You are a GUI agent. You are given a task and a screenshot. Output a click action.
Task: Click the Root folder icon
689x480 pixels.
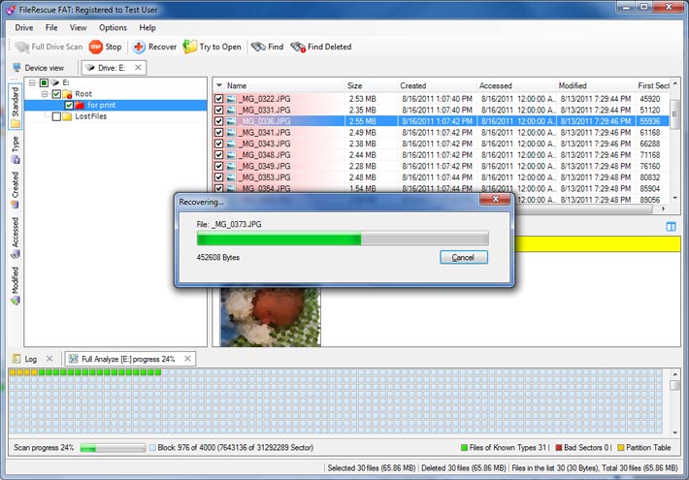click(67, 94)
